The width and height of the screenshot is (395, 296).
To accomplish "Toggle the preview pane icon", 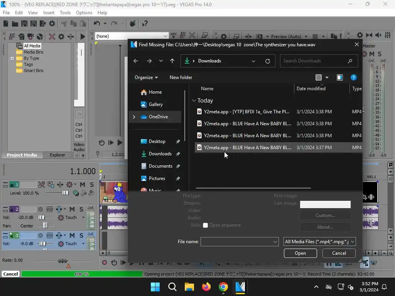I will [339, 77].
